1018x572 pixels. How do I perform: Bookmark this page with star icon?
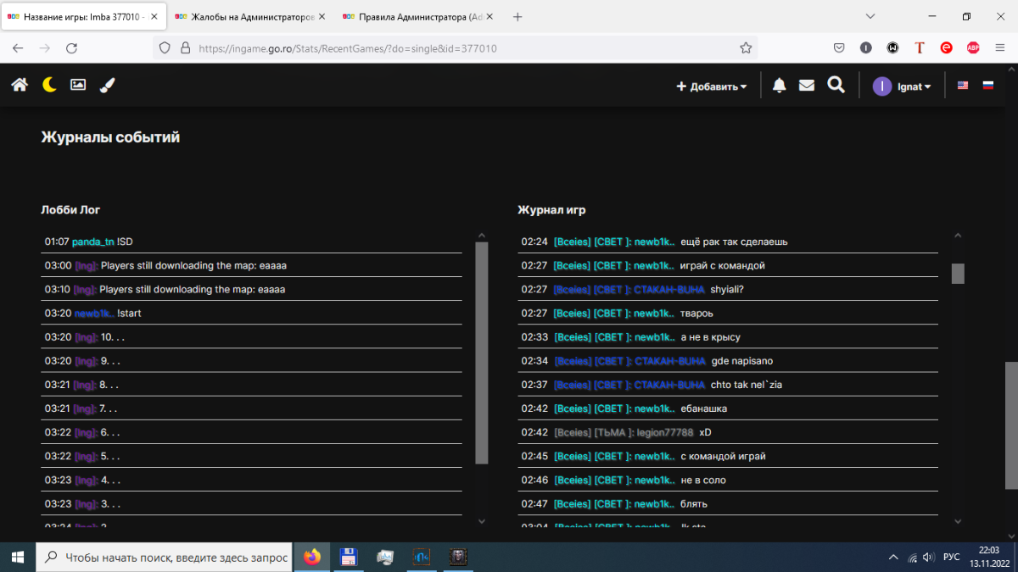pos(746,48)
